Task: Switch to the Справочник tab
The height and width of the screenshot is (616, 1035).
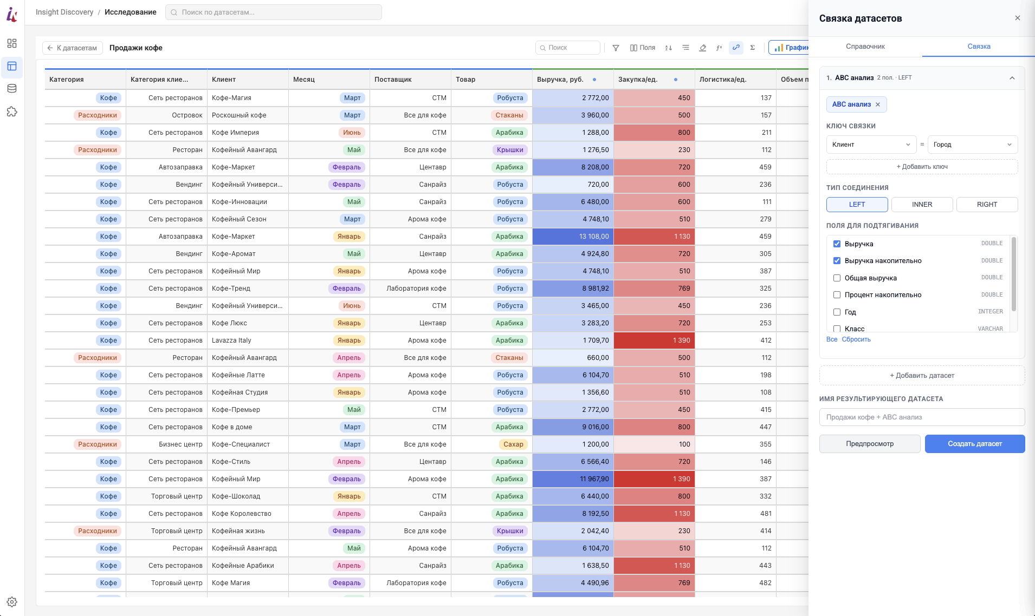Action: tap(865, 47)
